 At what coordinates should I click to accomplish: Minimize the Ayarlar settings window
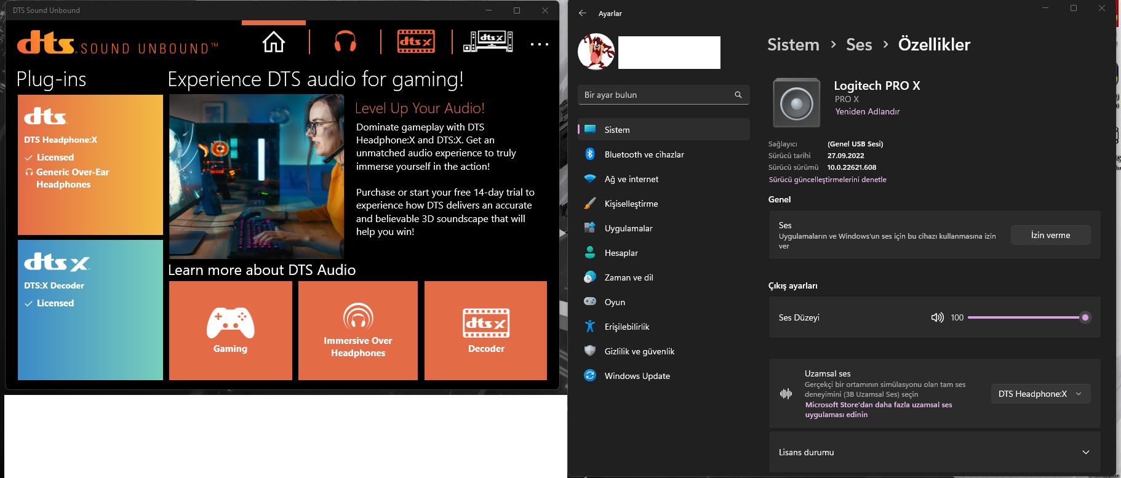coord(1045,8)
